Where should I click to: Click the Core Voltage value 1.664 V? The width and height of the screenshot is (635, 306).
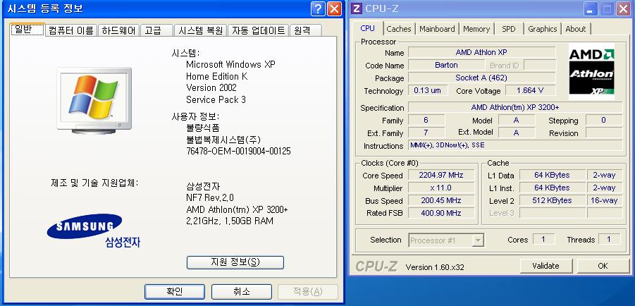click(531, 90)
